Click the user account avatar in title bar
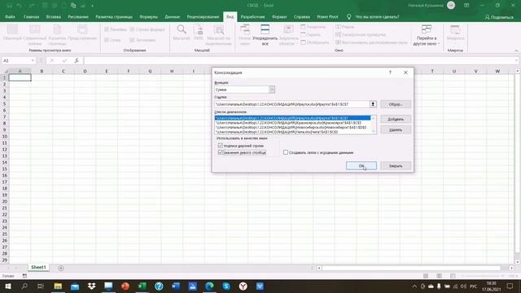 pyautogui.click(x=451, y=6)
